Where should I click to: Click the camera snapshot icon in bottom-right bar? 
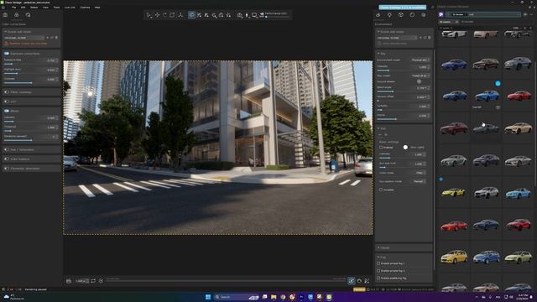[359, 281]
